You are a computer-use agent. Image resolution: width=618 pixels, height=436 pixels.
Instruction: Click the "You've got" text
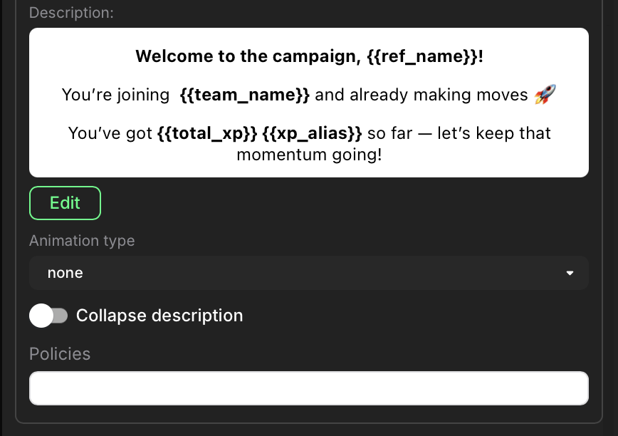pyautogui.click(x=110, y=133)
